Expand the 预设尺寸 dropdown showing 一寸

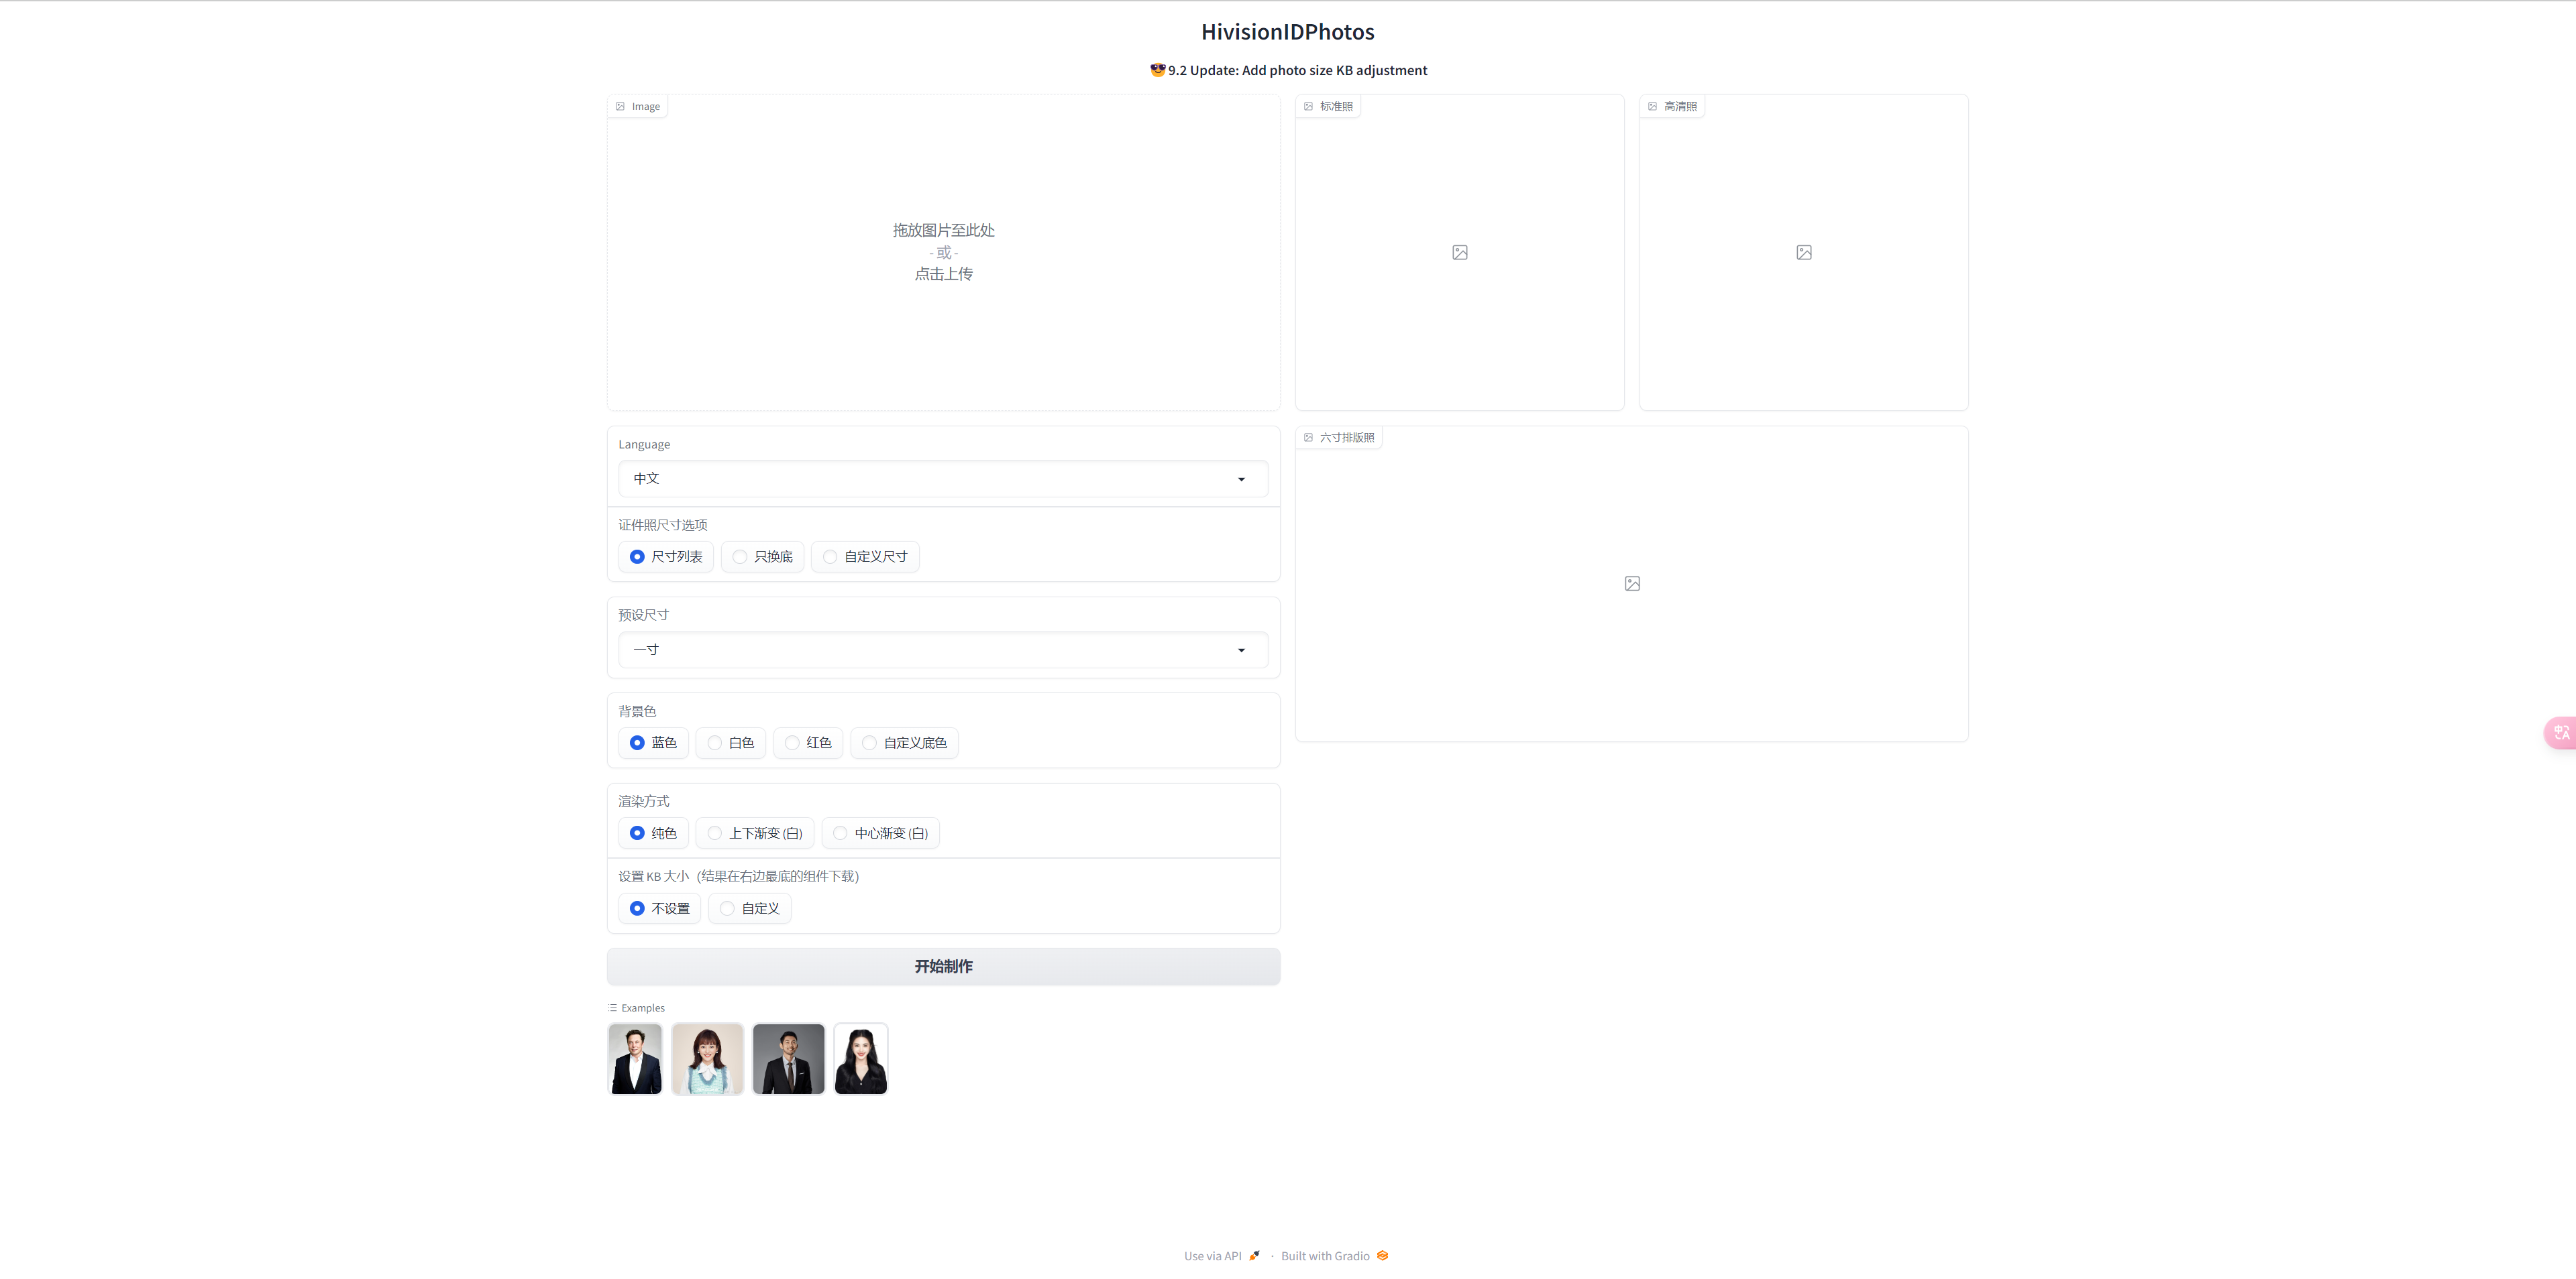(930, 650)
